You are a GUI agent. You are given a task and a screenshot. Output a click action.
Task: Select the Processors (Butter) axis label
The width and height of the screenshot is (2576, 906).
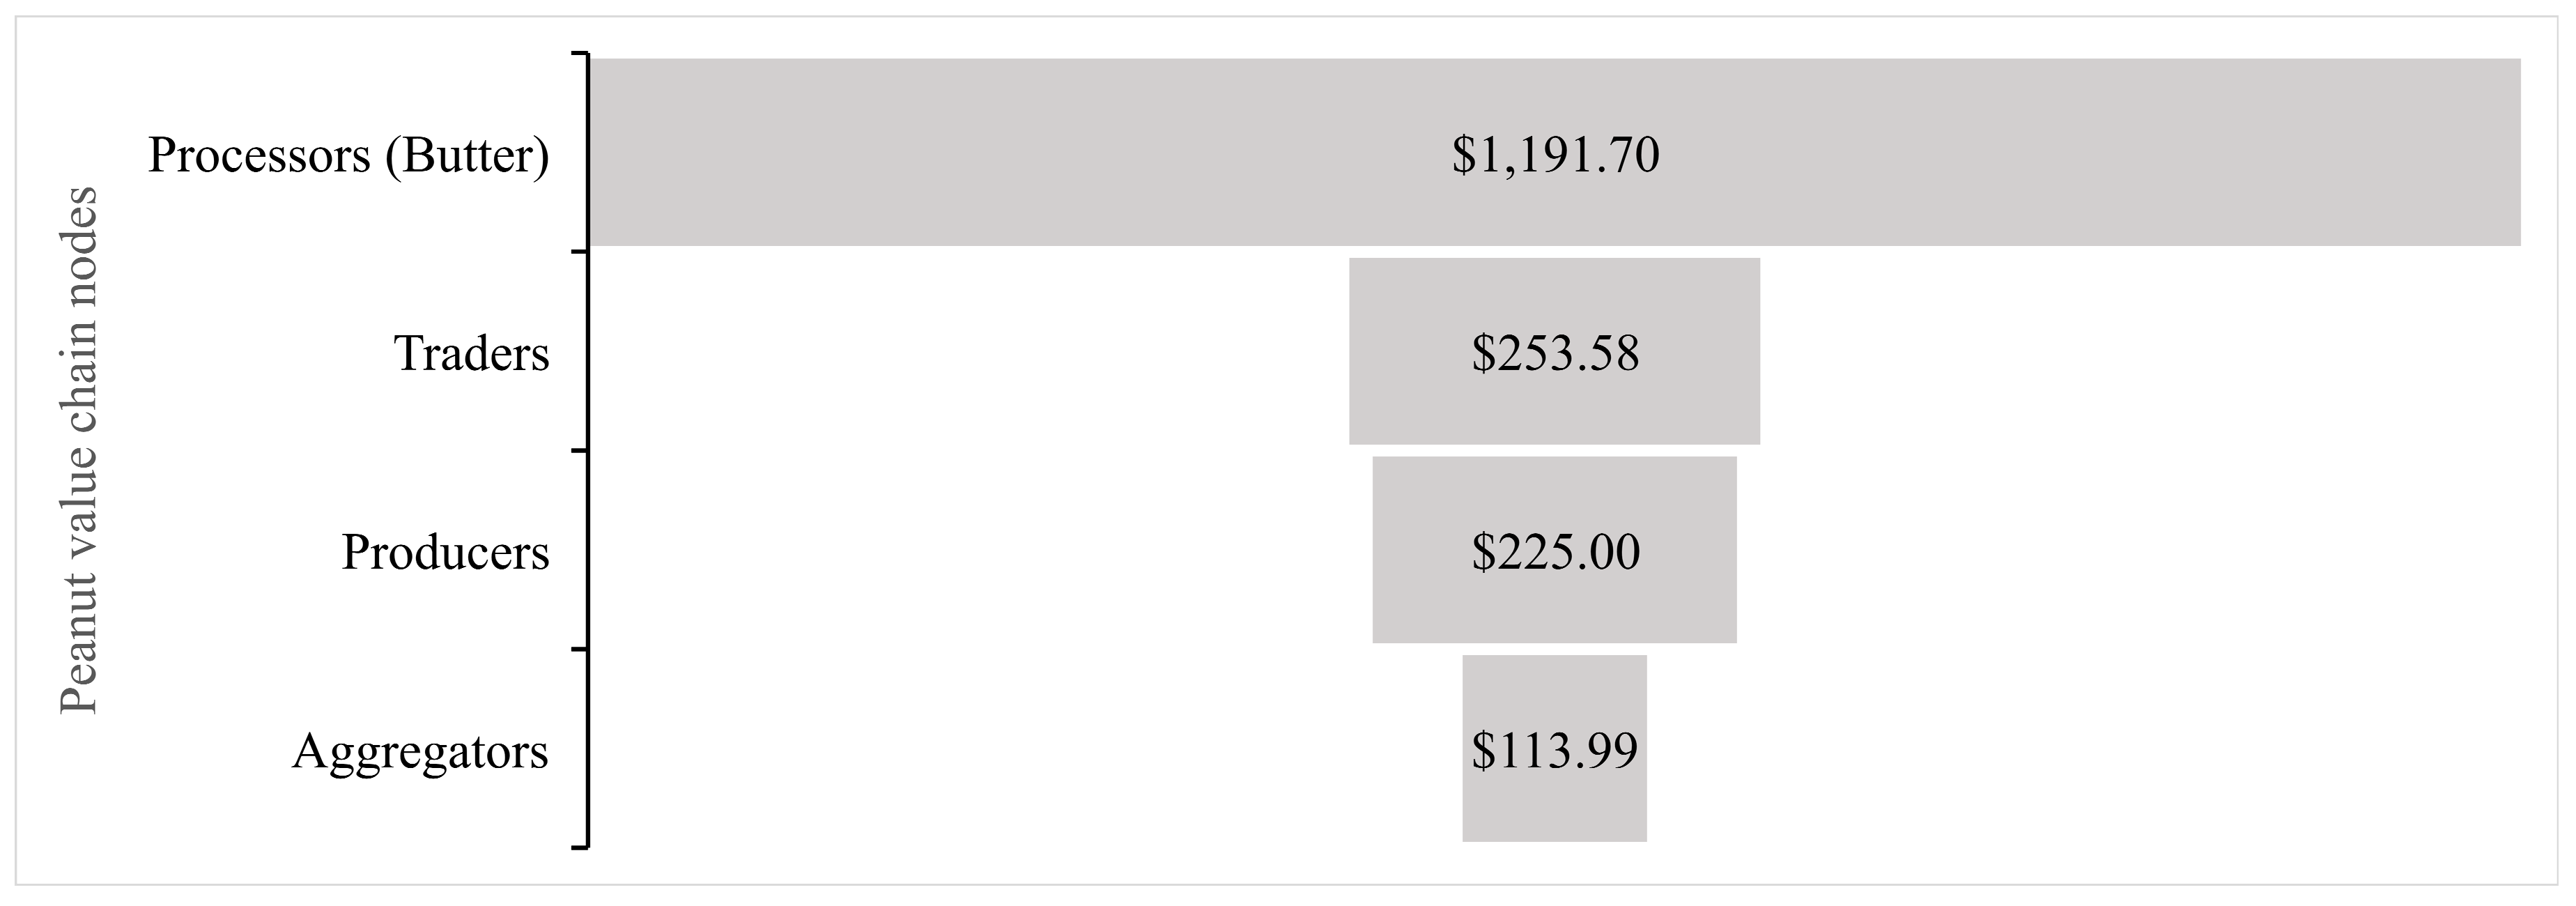(x=348, y=155)
